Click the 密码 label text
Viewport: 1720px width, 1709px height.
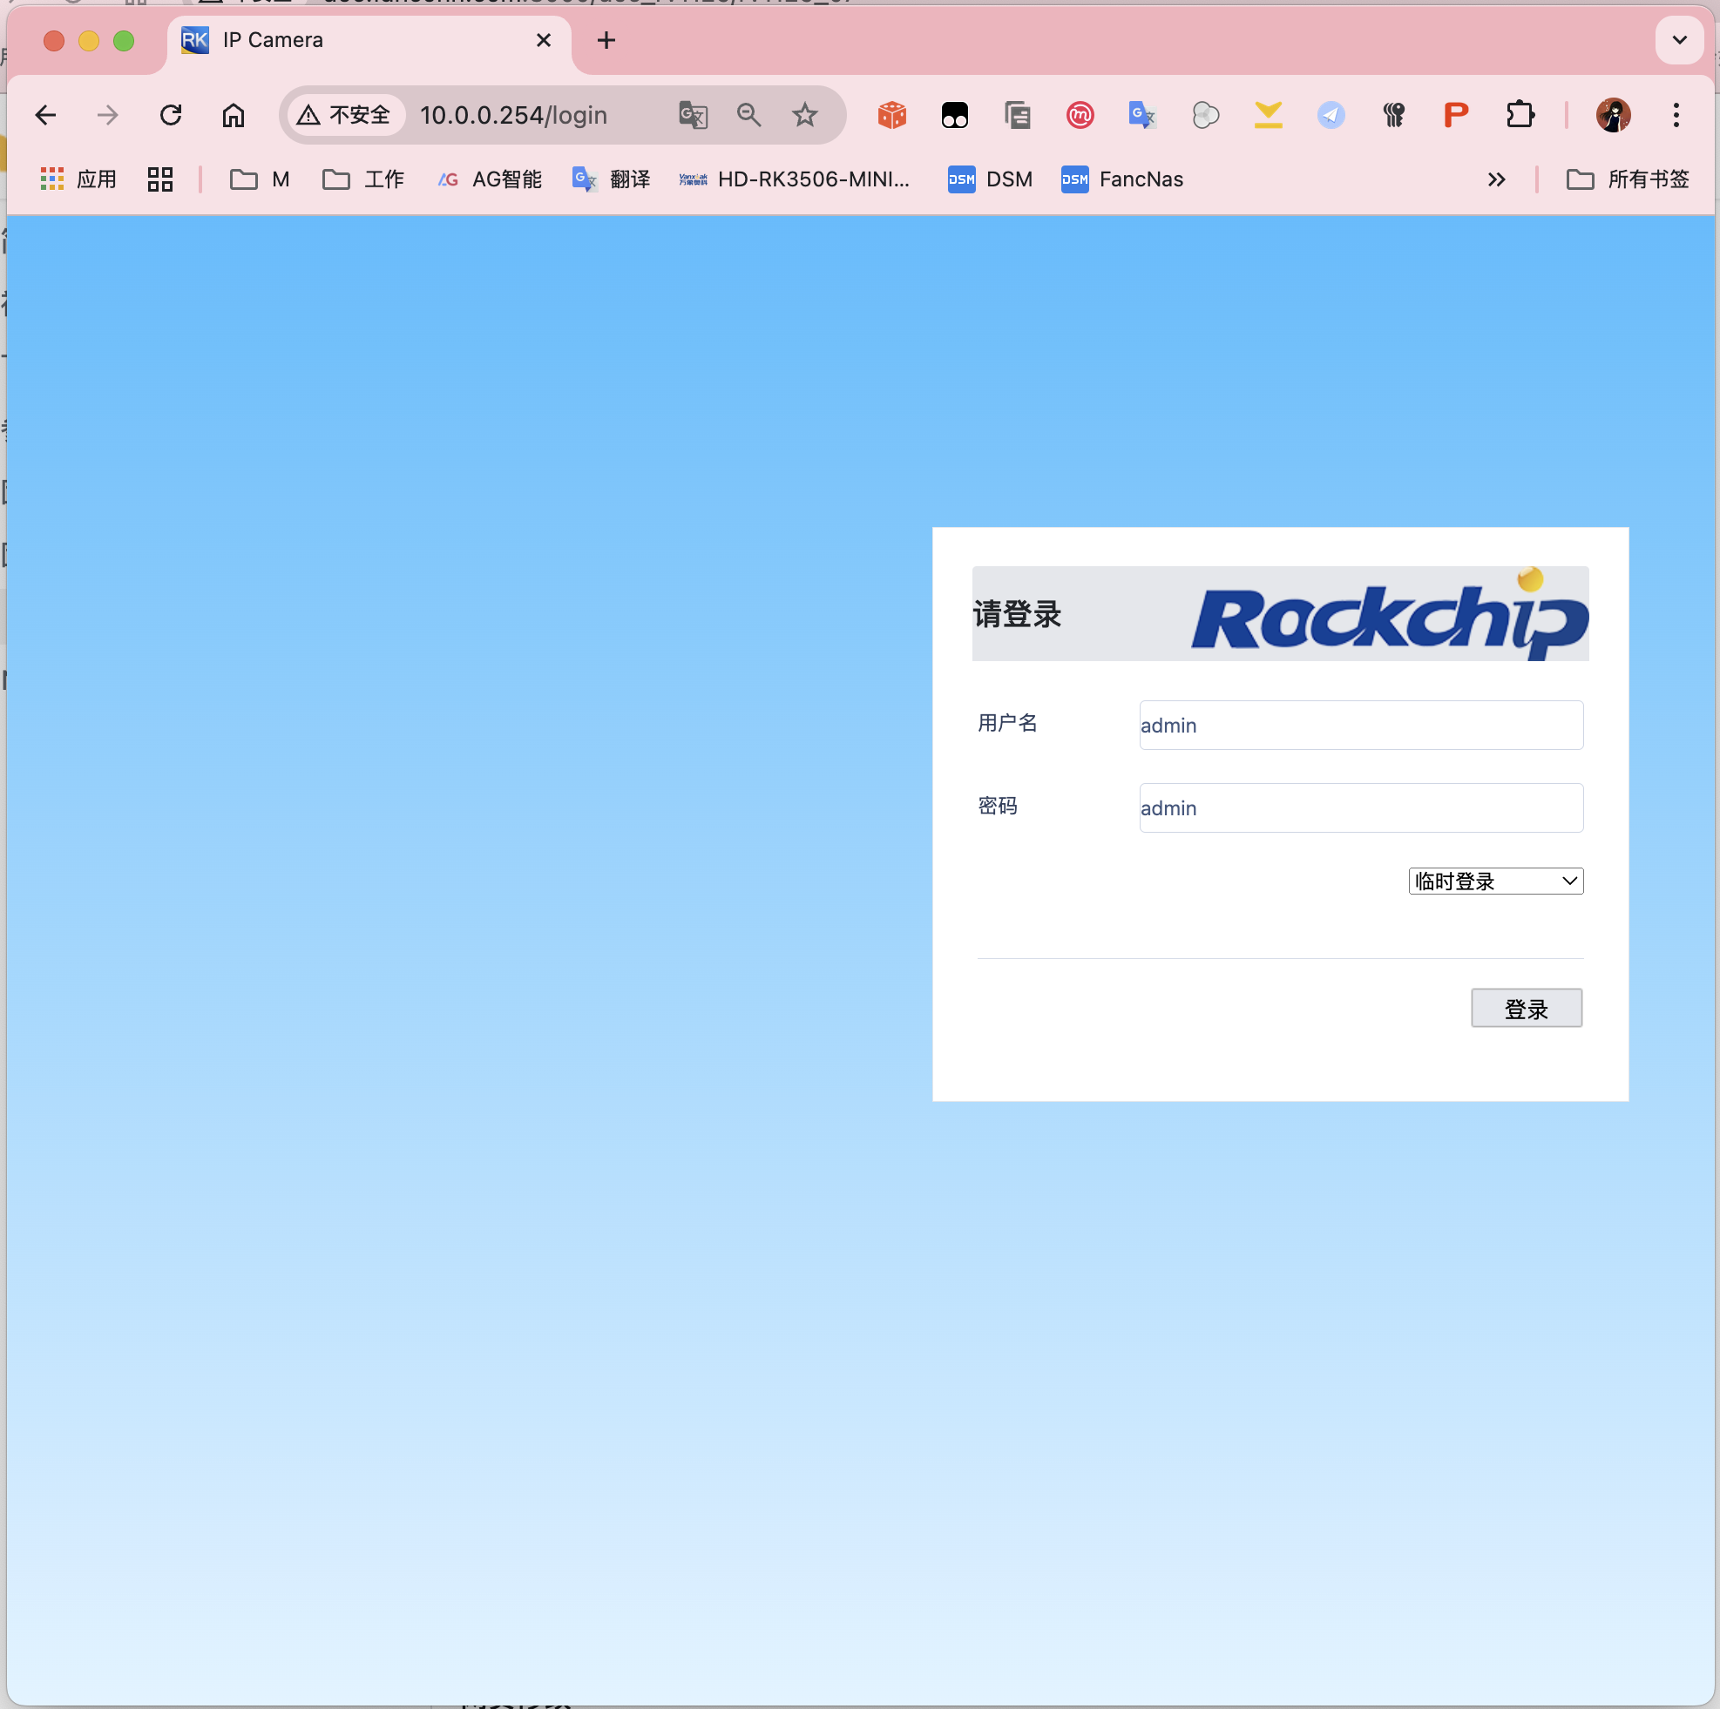(x=997, y=806)
